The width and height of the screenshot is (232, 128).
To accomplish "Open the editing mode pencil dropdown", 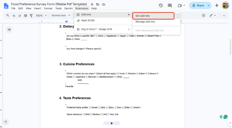I will tap(213, 15).
